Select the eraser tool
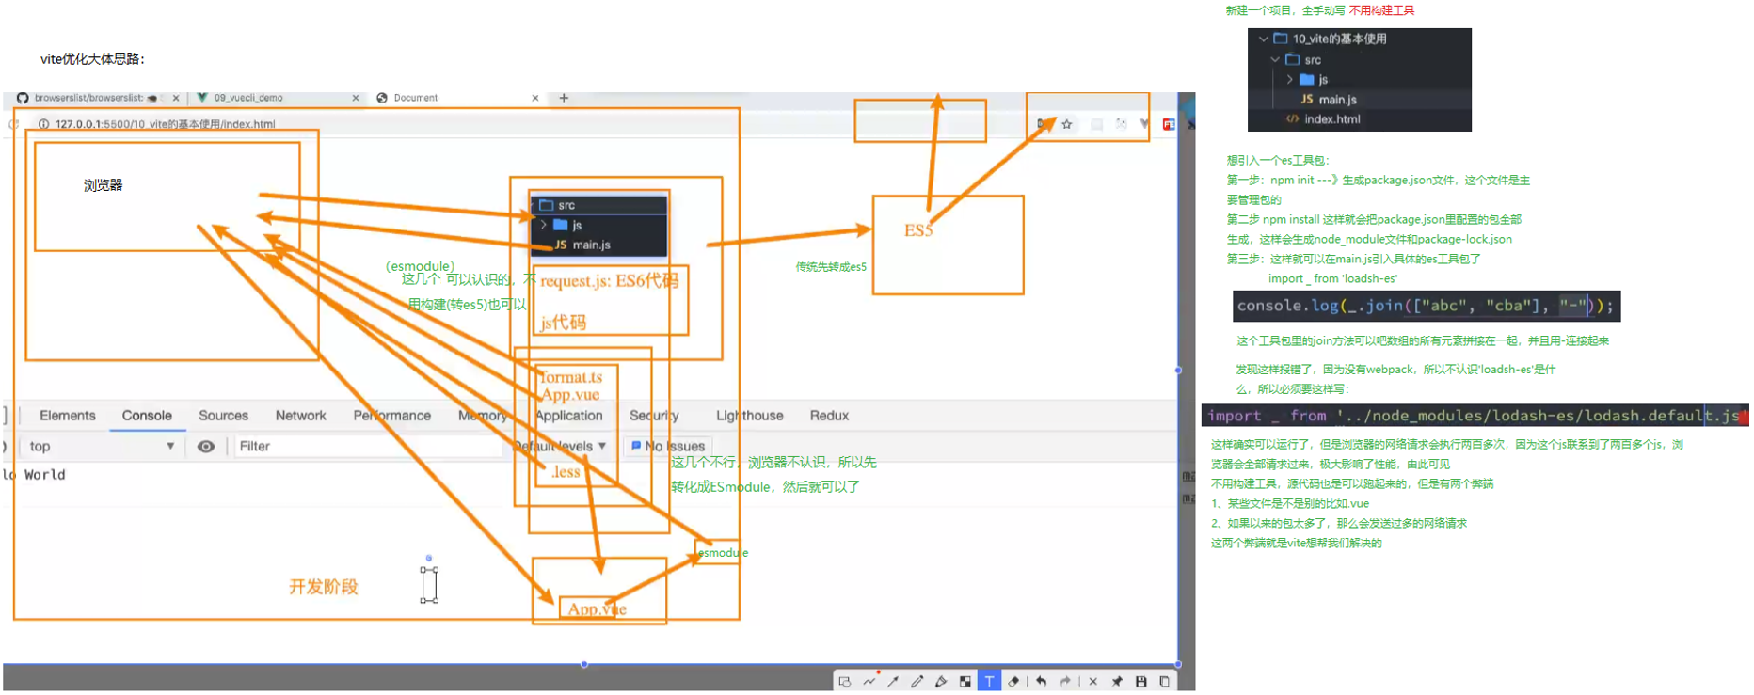The width and height of the screenshot is (1754, 695). (1013, 682)
